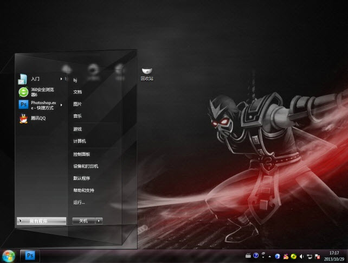348x263 pixels.
Task: Click the blue help question mark tray icon
Action: coord(256,255)
